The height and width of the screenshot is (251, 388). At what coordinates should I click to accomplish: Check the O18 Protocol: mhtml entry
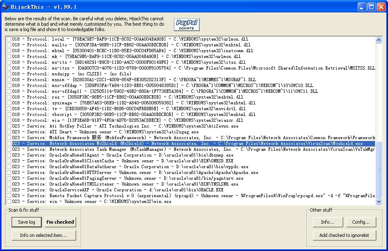point(9,51)
